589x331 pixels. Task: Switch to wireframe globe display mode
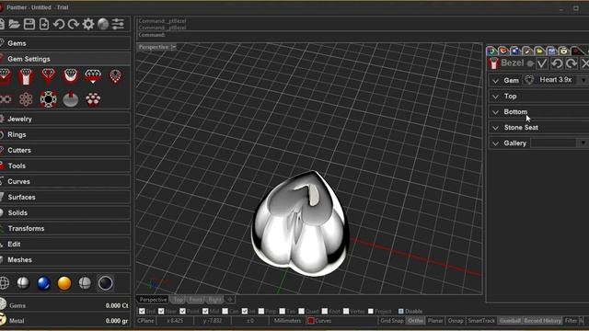[4, 283]
